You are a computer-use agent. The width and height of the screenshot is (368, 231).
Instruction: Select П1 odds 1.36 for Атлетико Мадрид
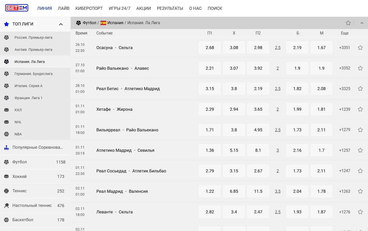coord(210,150)
